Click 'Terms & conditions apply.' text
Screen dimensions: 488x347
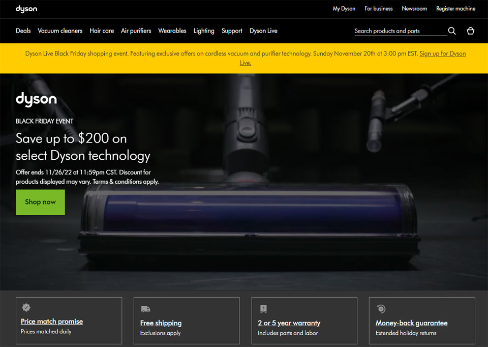(x=126, y=182)
